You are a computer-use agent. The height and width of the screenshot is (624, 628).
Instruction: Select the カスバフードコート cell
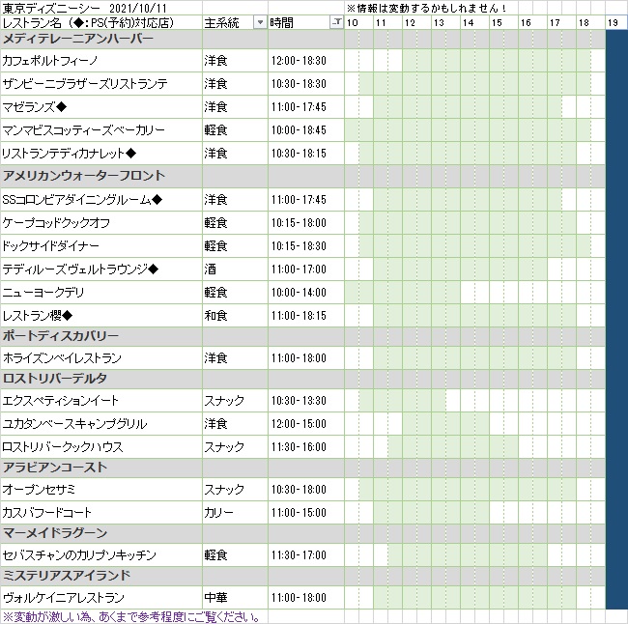[x=101, y=513]
